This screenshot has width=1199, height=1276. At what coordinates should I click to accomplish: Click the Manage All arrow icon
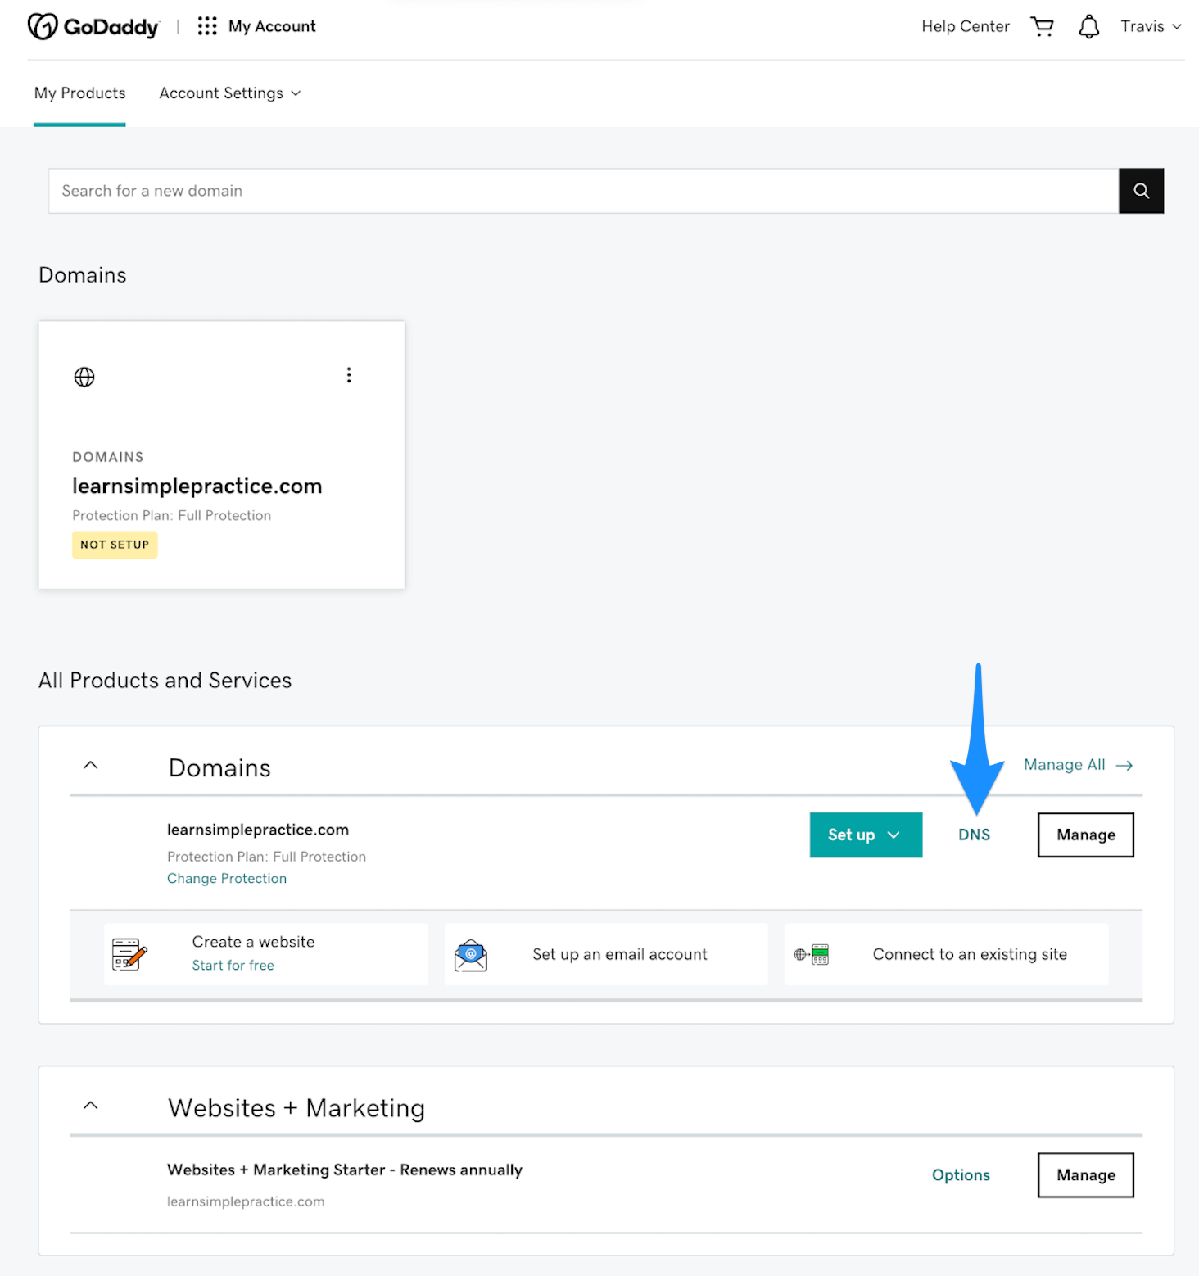1124,765
